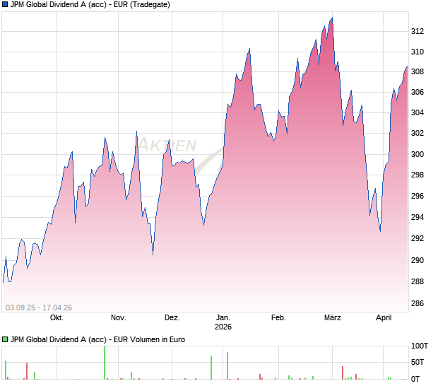Click the tallest green volume bar in late October

pos(105,363)
